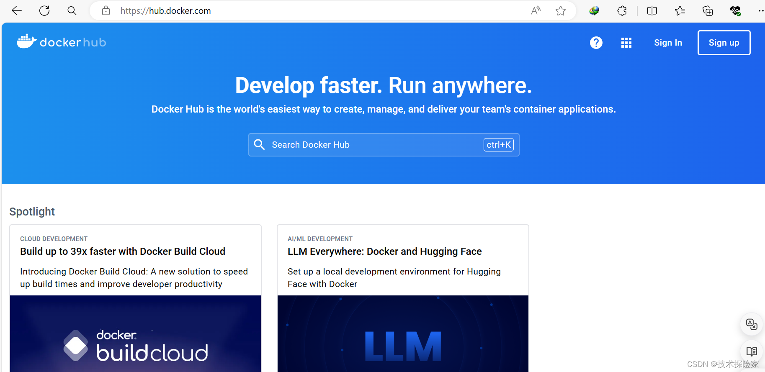Go back with the browser back arrow
Viewport: 765px width, 372px height.
17,10
